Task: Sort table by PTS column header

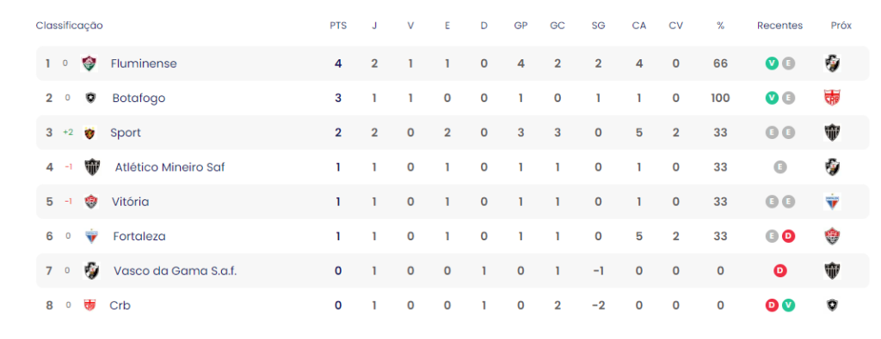Action: pos(338,26)
